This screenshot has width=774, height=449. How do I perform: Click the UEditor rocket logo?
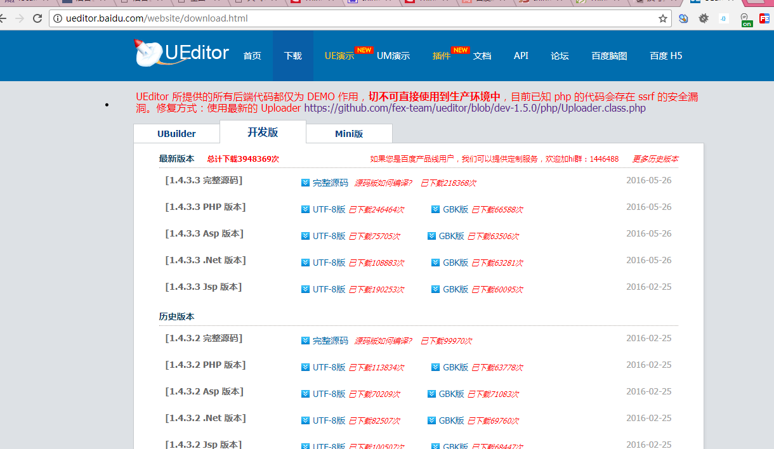click(182, 53)
